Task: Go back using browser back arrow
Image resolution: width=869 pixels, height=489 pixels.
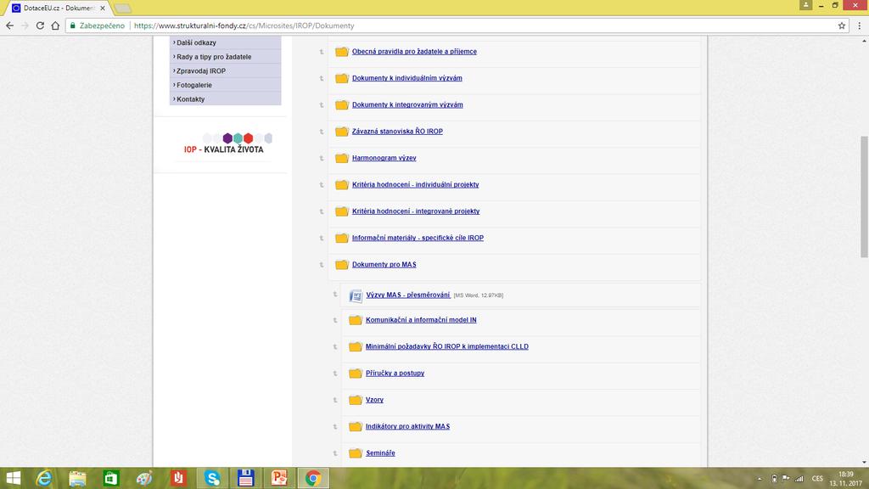Action: pos(9,25)
